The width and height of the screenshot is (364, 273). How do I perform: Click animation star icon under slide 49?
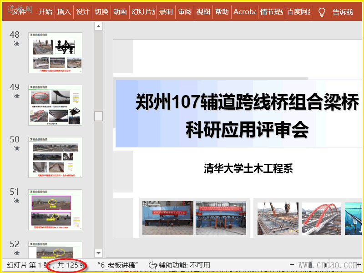pos(16,96)
